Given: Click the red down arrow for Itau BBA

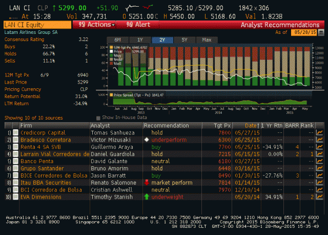Looking at the screenshot, I should (x=147, y=183).
